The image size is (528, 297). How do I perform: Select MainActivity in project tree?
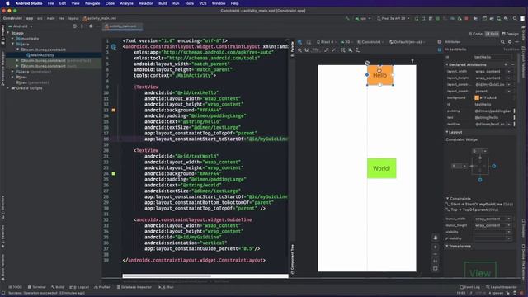click(x=42, y=55)
